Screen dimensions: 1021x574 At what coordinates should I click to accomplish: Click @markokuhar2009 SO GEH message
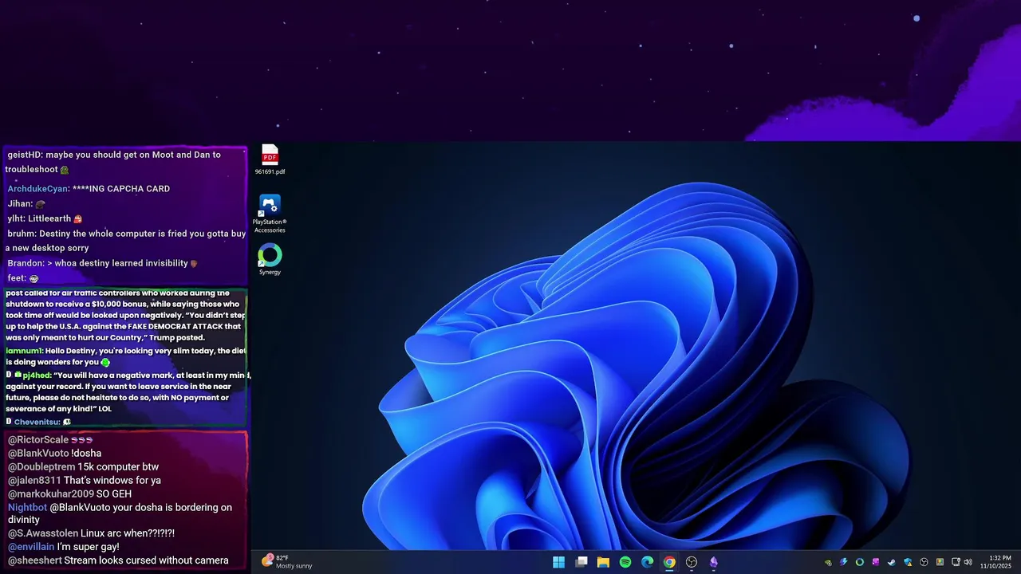(69, 494)
